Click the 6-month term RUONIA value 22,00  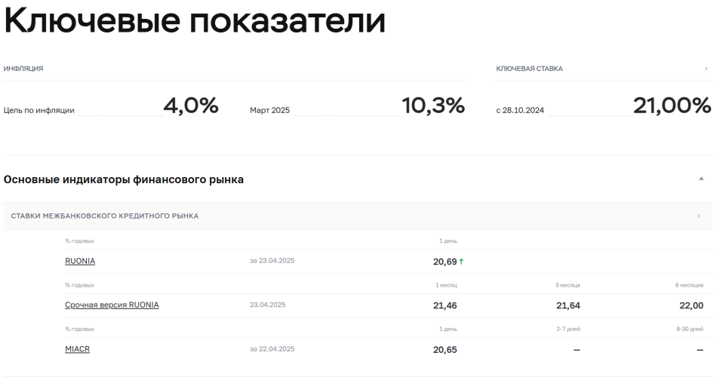click(x=691, y=306)
